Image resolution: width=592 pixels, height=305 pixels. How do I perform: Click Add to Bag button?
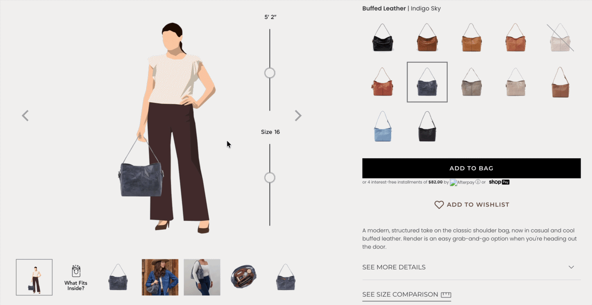point(471,168)
